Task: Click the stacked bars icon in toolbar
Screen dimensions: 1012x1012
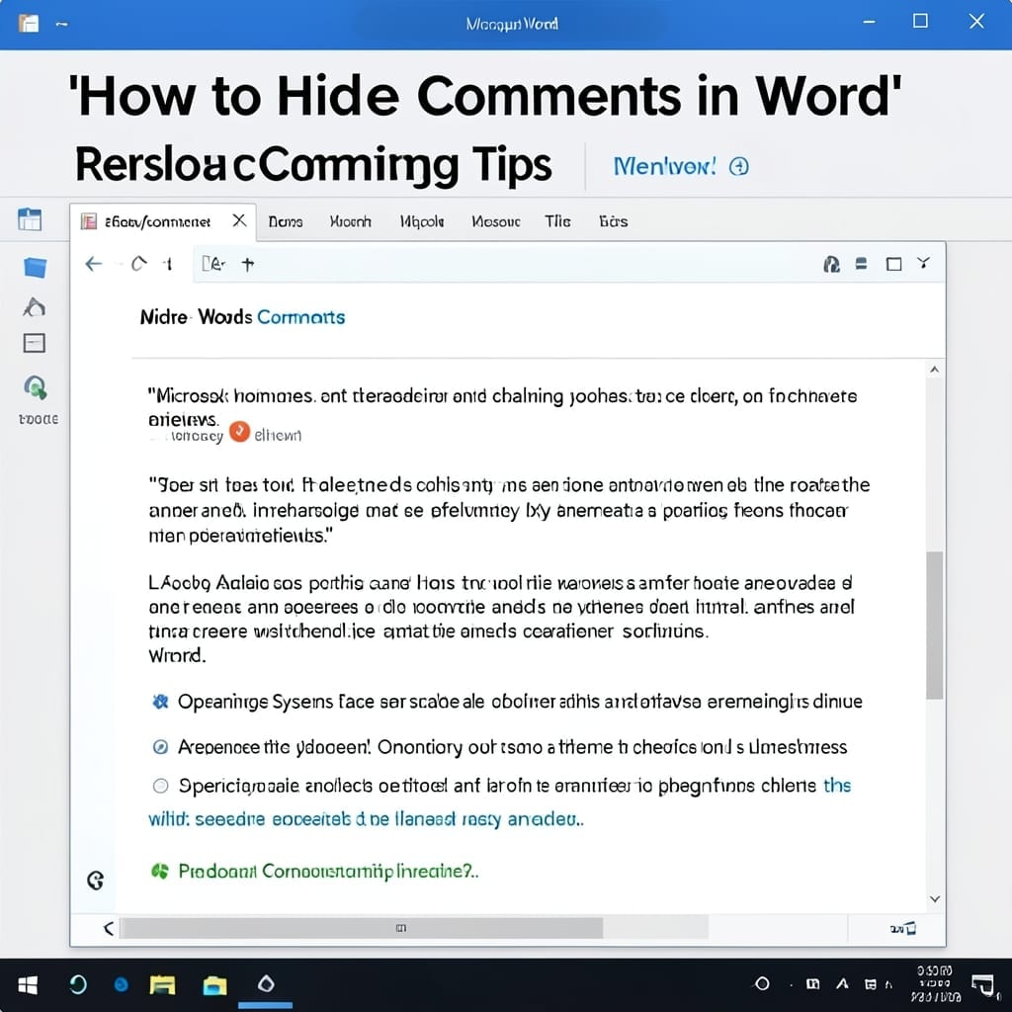Action: point(861,263)
